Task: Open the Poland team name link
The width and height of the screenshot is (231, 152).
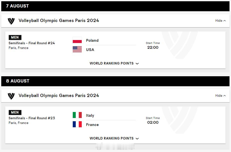Action: [92, 40]
